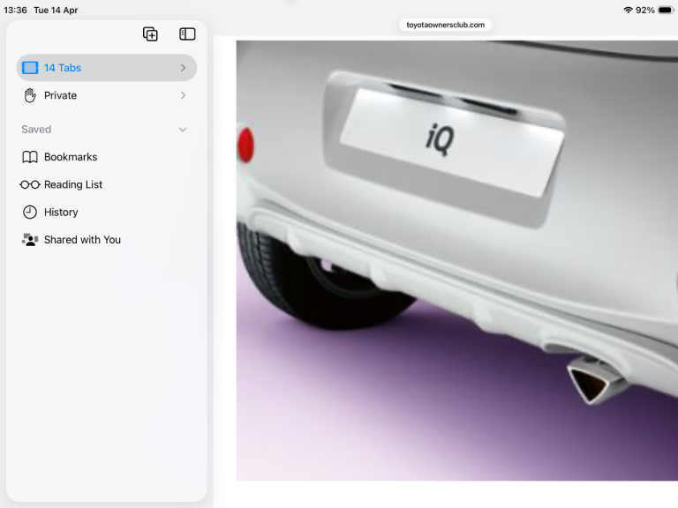Open Private browsing tabs
The width and height of the screenshot is (678, 508).
(x=106, y=95)
